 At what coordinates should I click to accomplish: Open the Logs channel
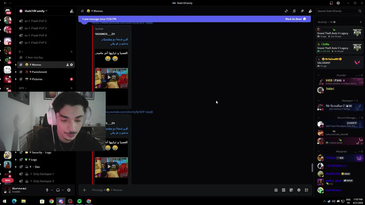click(x=46, y=160)
